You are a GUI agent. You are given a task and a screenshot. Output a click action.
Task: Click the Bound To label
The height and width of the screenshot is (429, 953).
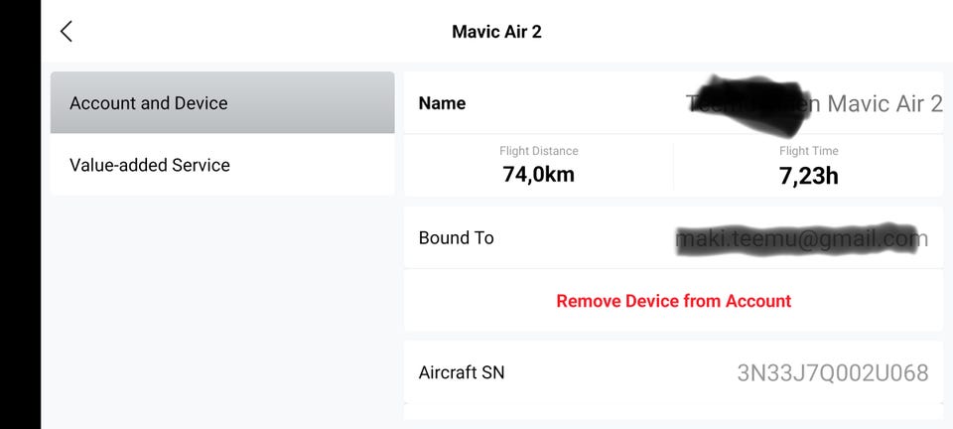[456, 238]
